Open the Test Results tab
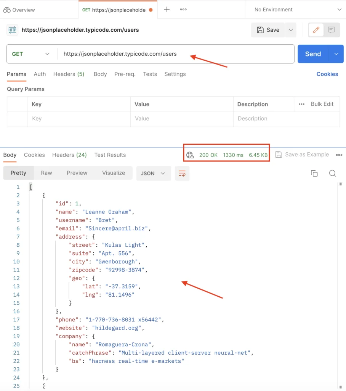This screenshot has width=346, height=391. (x=110, y=155)
